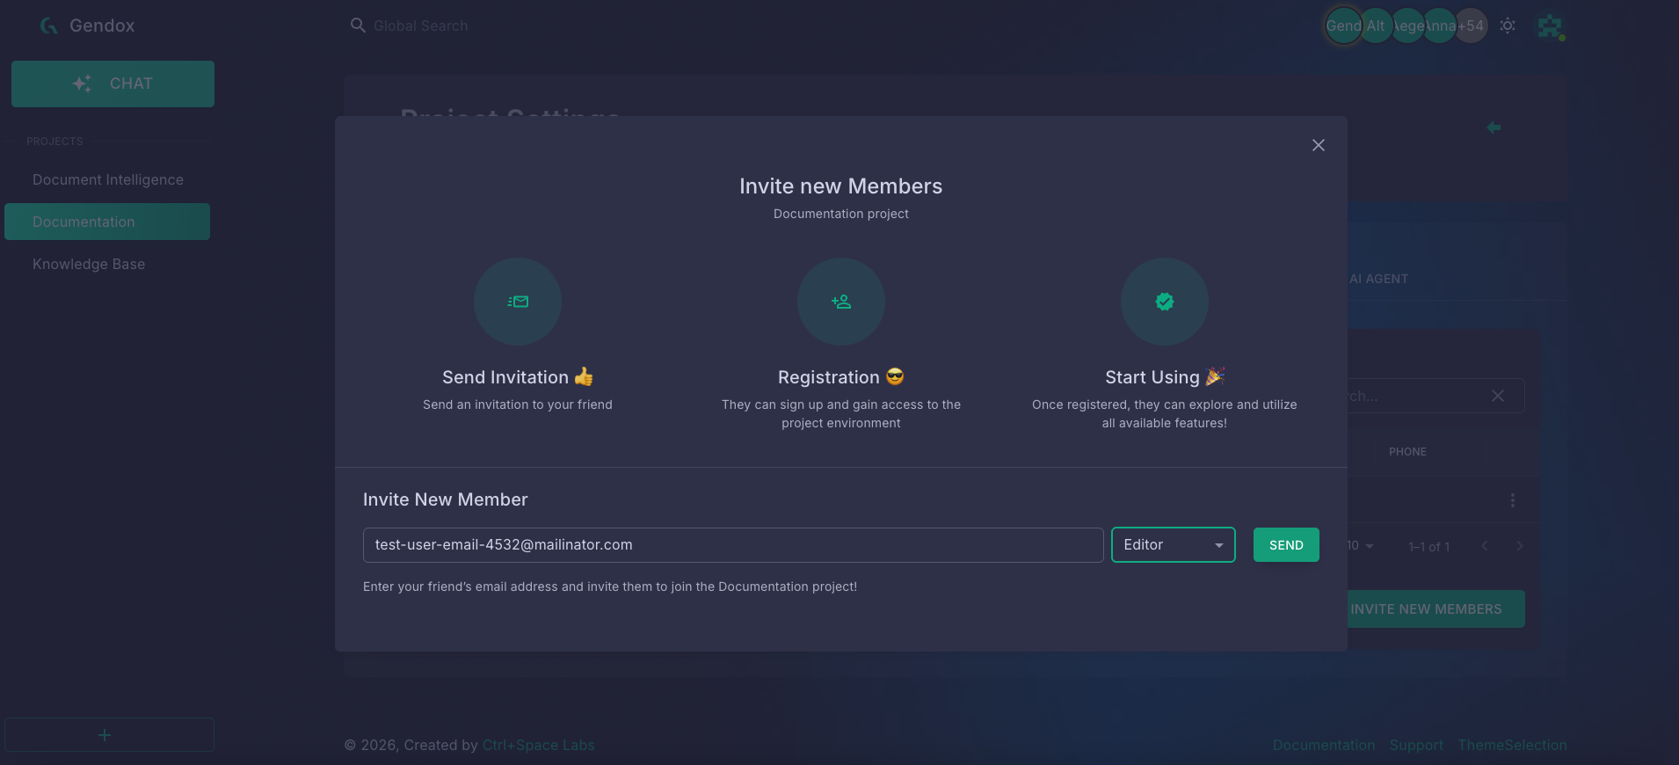Focus the invitee email address field
This screenshot has height=765, width=1679.
pos(733,545)
